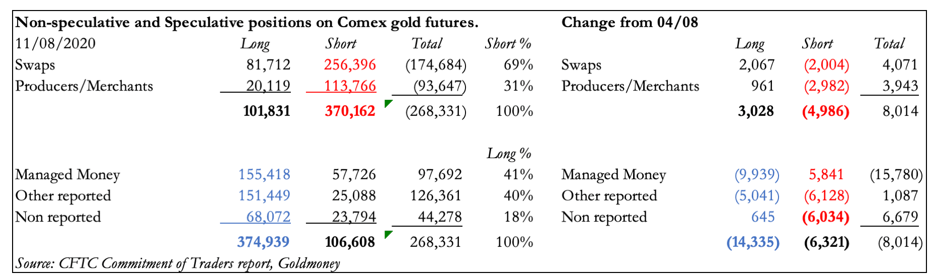Click green triangle marker beside positive 268,331 total
The width and height of the screenshot is (935, 278).
tap(387, 235)
